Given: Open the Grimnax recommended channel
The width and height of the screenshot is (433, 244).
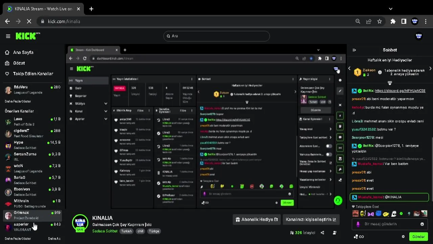Looking at the screenshot, I should [32, 215].
